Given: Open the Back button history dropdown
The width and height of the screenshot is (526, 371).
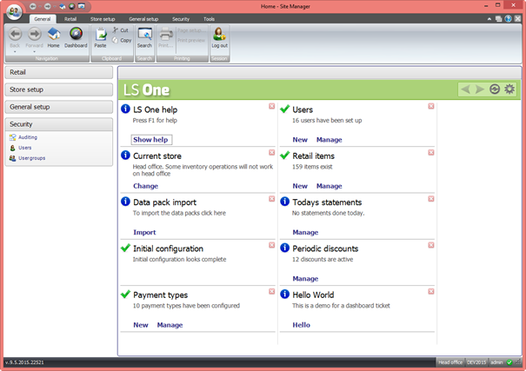Looking at the screenshot, I should tap(15, 51).
